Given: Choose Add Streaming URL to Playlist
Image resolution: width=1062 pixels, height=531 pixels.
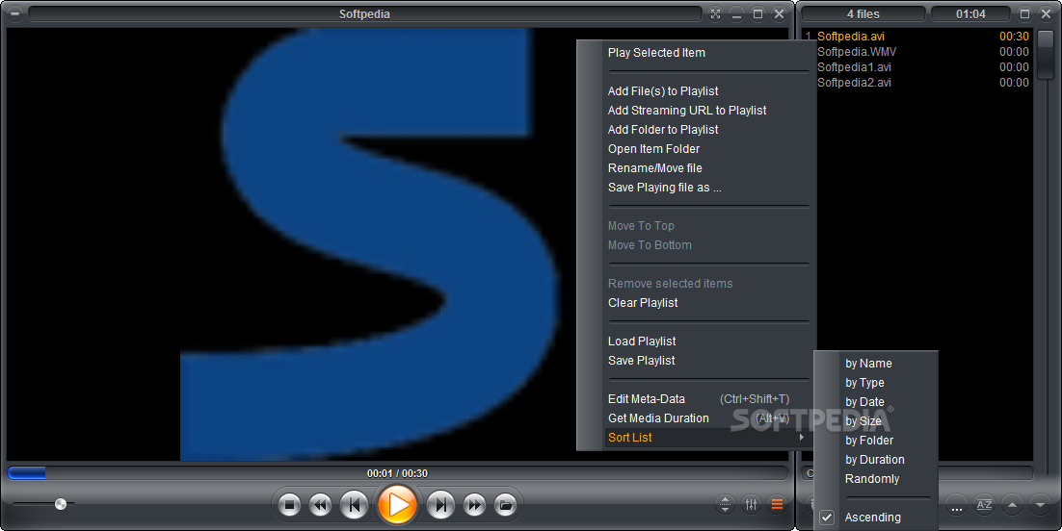Looking at the screenshot, I should click(x=687, y=111).
